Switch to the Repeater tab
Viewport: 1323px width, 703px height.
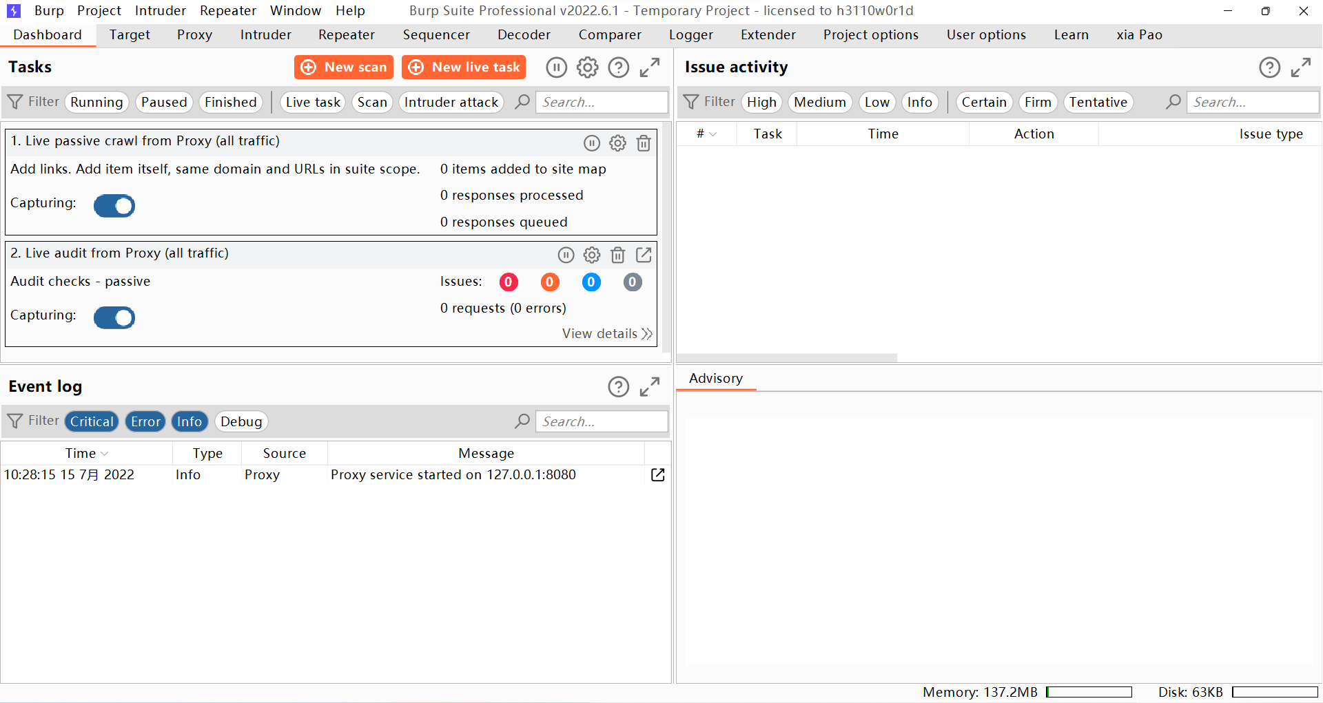coord(346,35)
